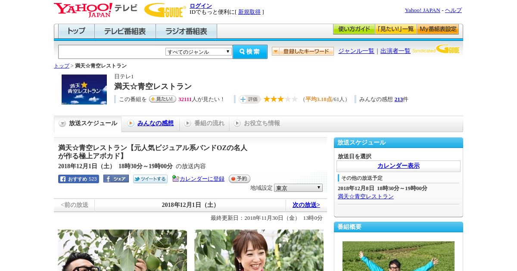Screen dimensions: 517x271
Task: Click the カレンダー表示 link in sidebar
Action: pyautogui.click(x=399, y=166)
